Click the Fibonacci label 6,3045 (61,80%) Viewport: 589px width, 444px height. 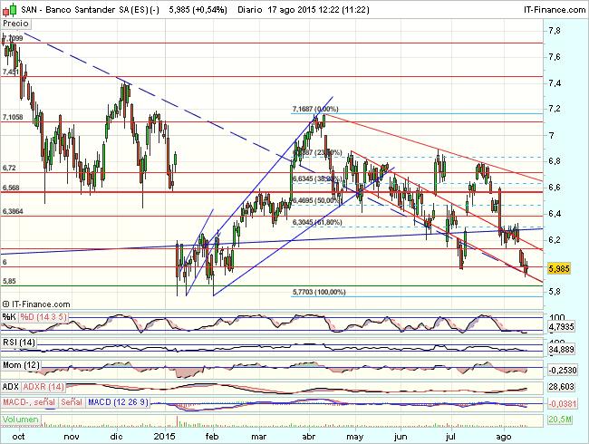[317, 222]
